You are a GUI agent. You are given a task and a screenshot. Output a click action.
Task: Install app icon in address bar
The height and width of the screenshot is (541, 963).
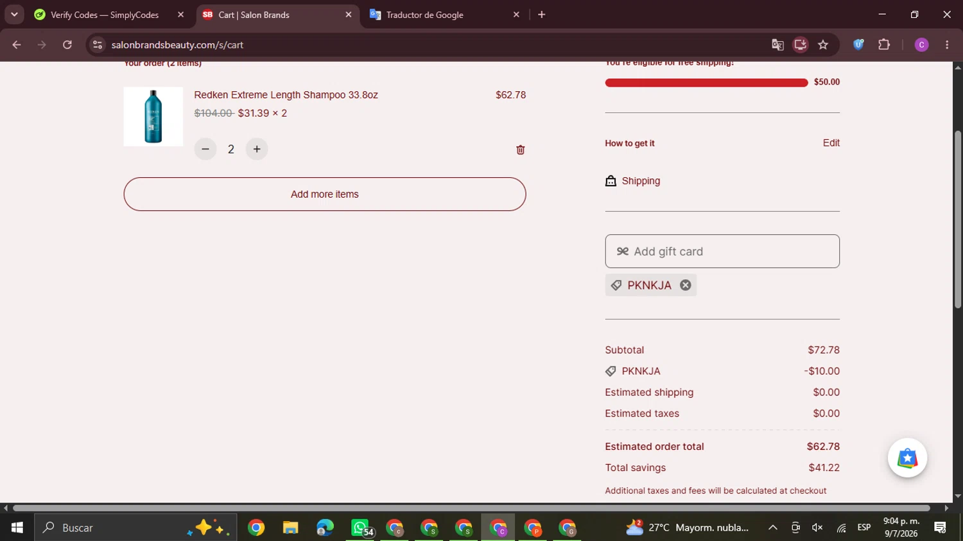click(801, 45)
